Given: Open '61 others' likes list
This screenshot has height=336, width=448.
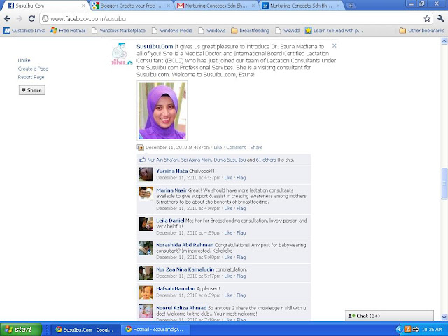Looking at the screenshot, I should pos(266,160).
